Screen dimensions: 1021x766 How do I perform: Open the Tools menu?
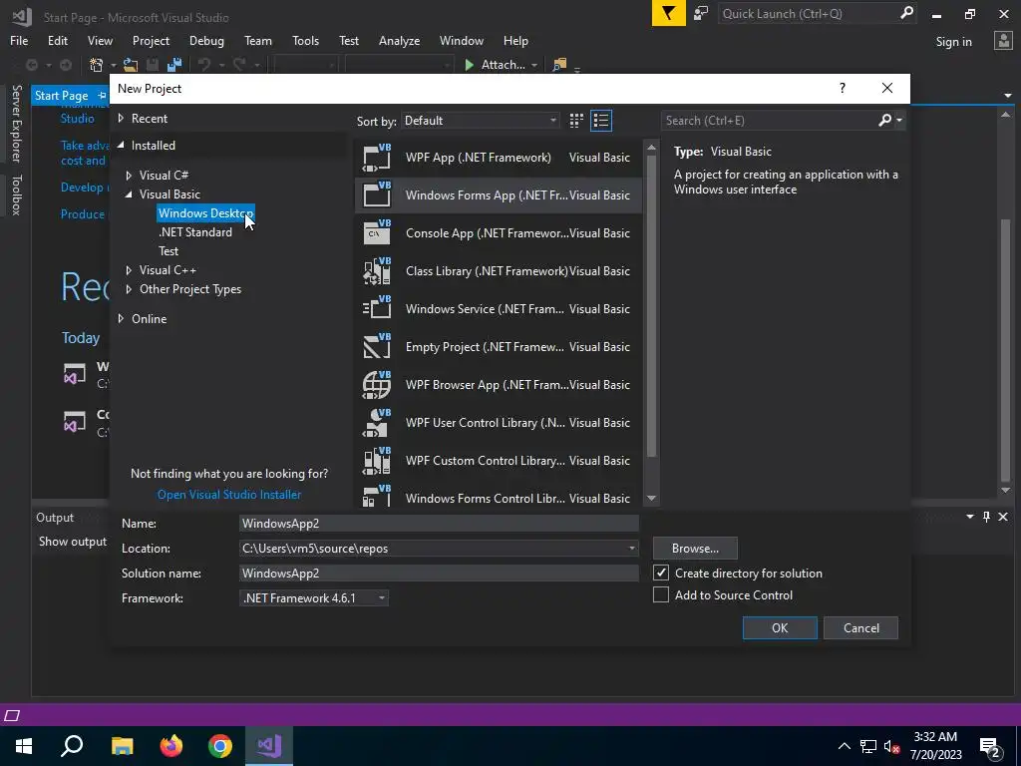click(x=305, y=40)
